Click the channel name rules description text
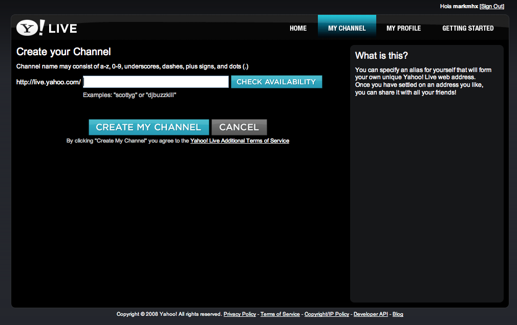The image size is (517, 325). (x=132, y=66)
